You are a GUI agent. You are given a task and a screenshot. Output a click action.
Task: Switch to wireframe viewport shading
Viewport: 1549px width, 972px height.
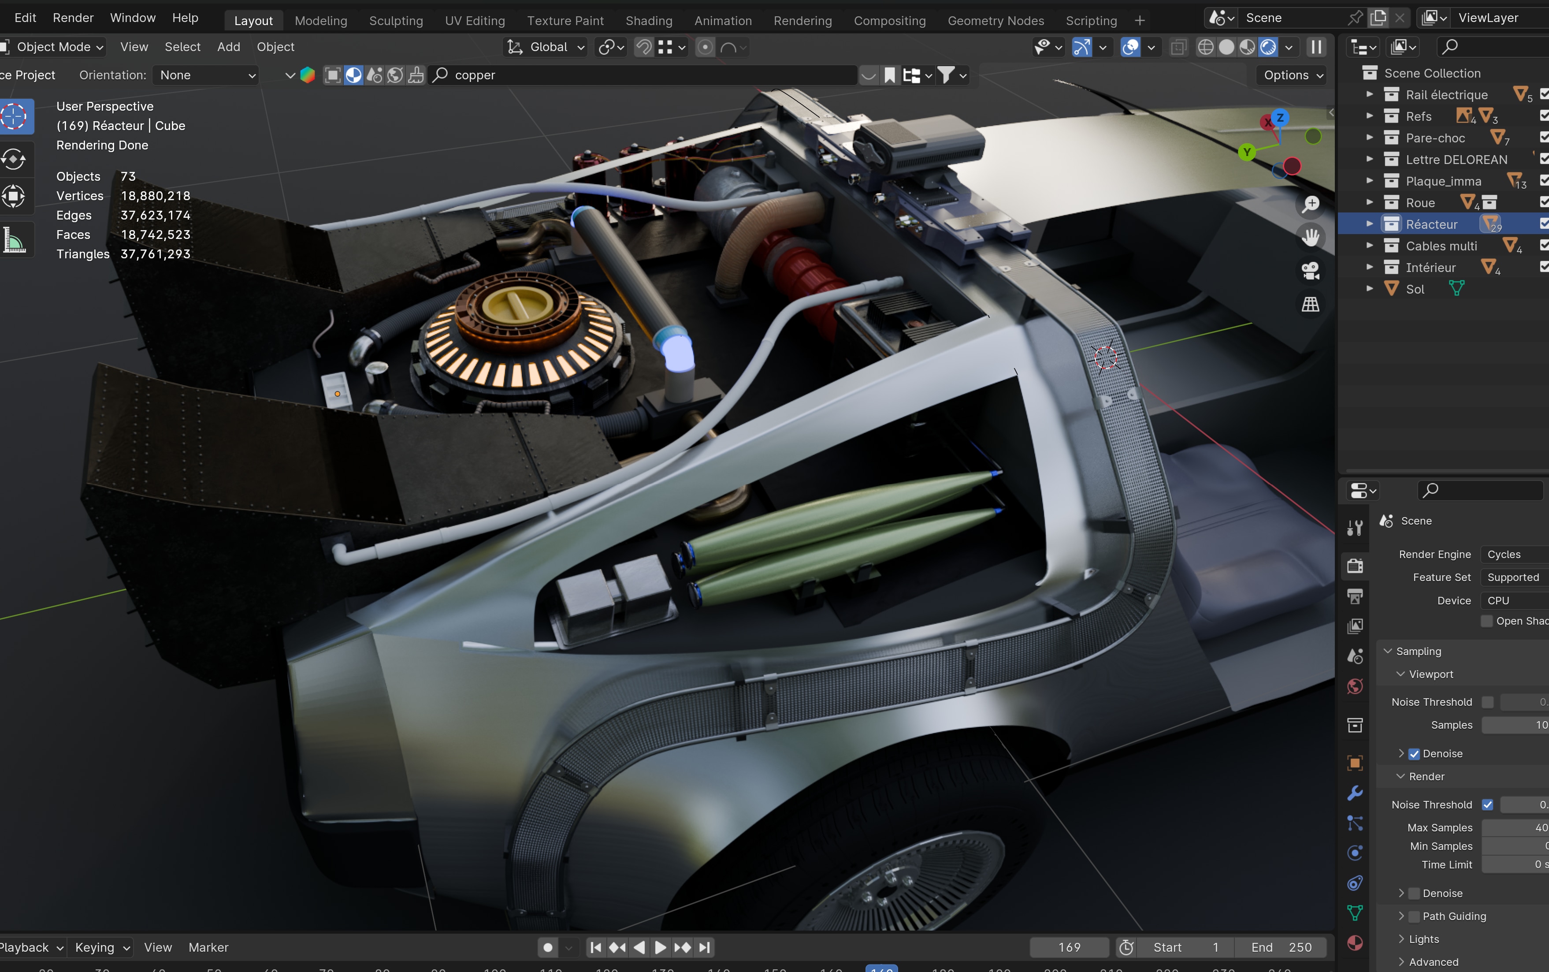[x=1206, y=47]
